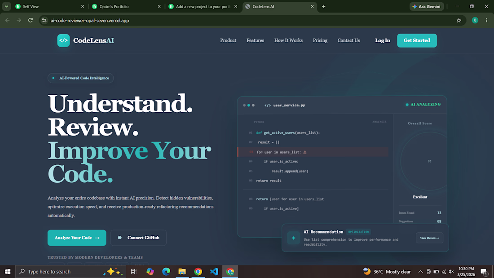Click the AI-Powered Code Intelligence badge

coord(81,78)
